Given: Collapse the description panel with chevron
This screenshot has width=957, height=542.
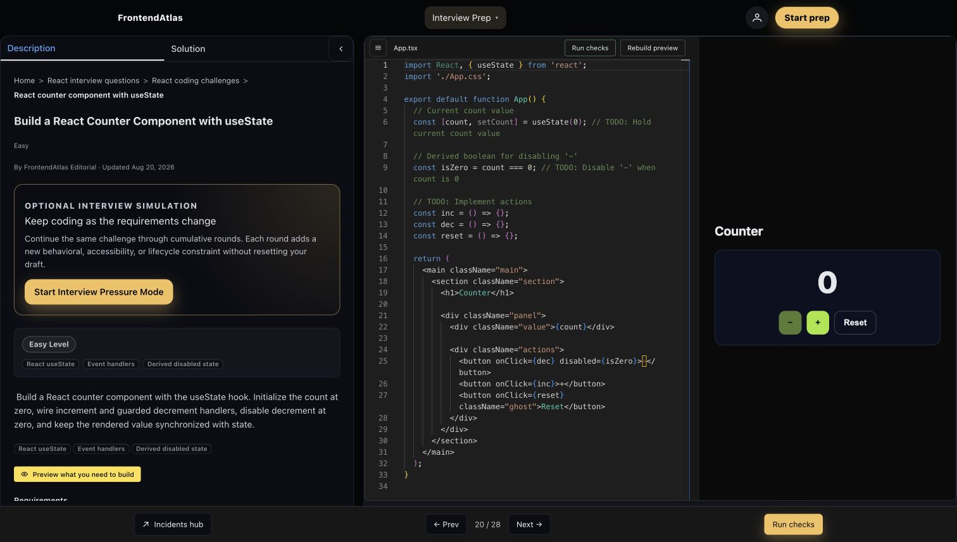Looking at the screenshot, I should point(341,49).
